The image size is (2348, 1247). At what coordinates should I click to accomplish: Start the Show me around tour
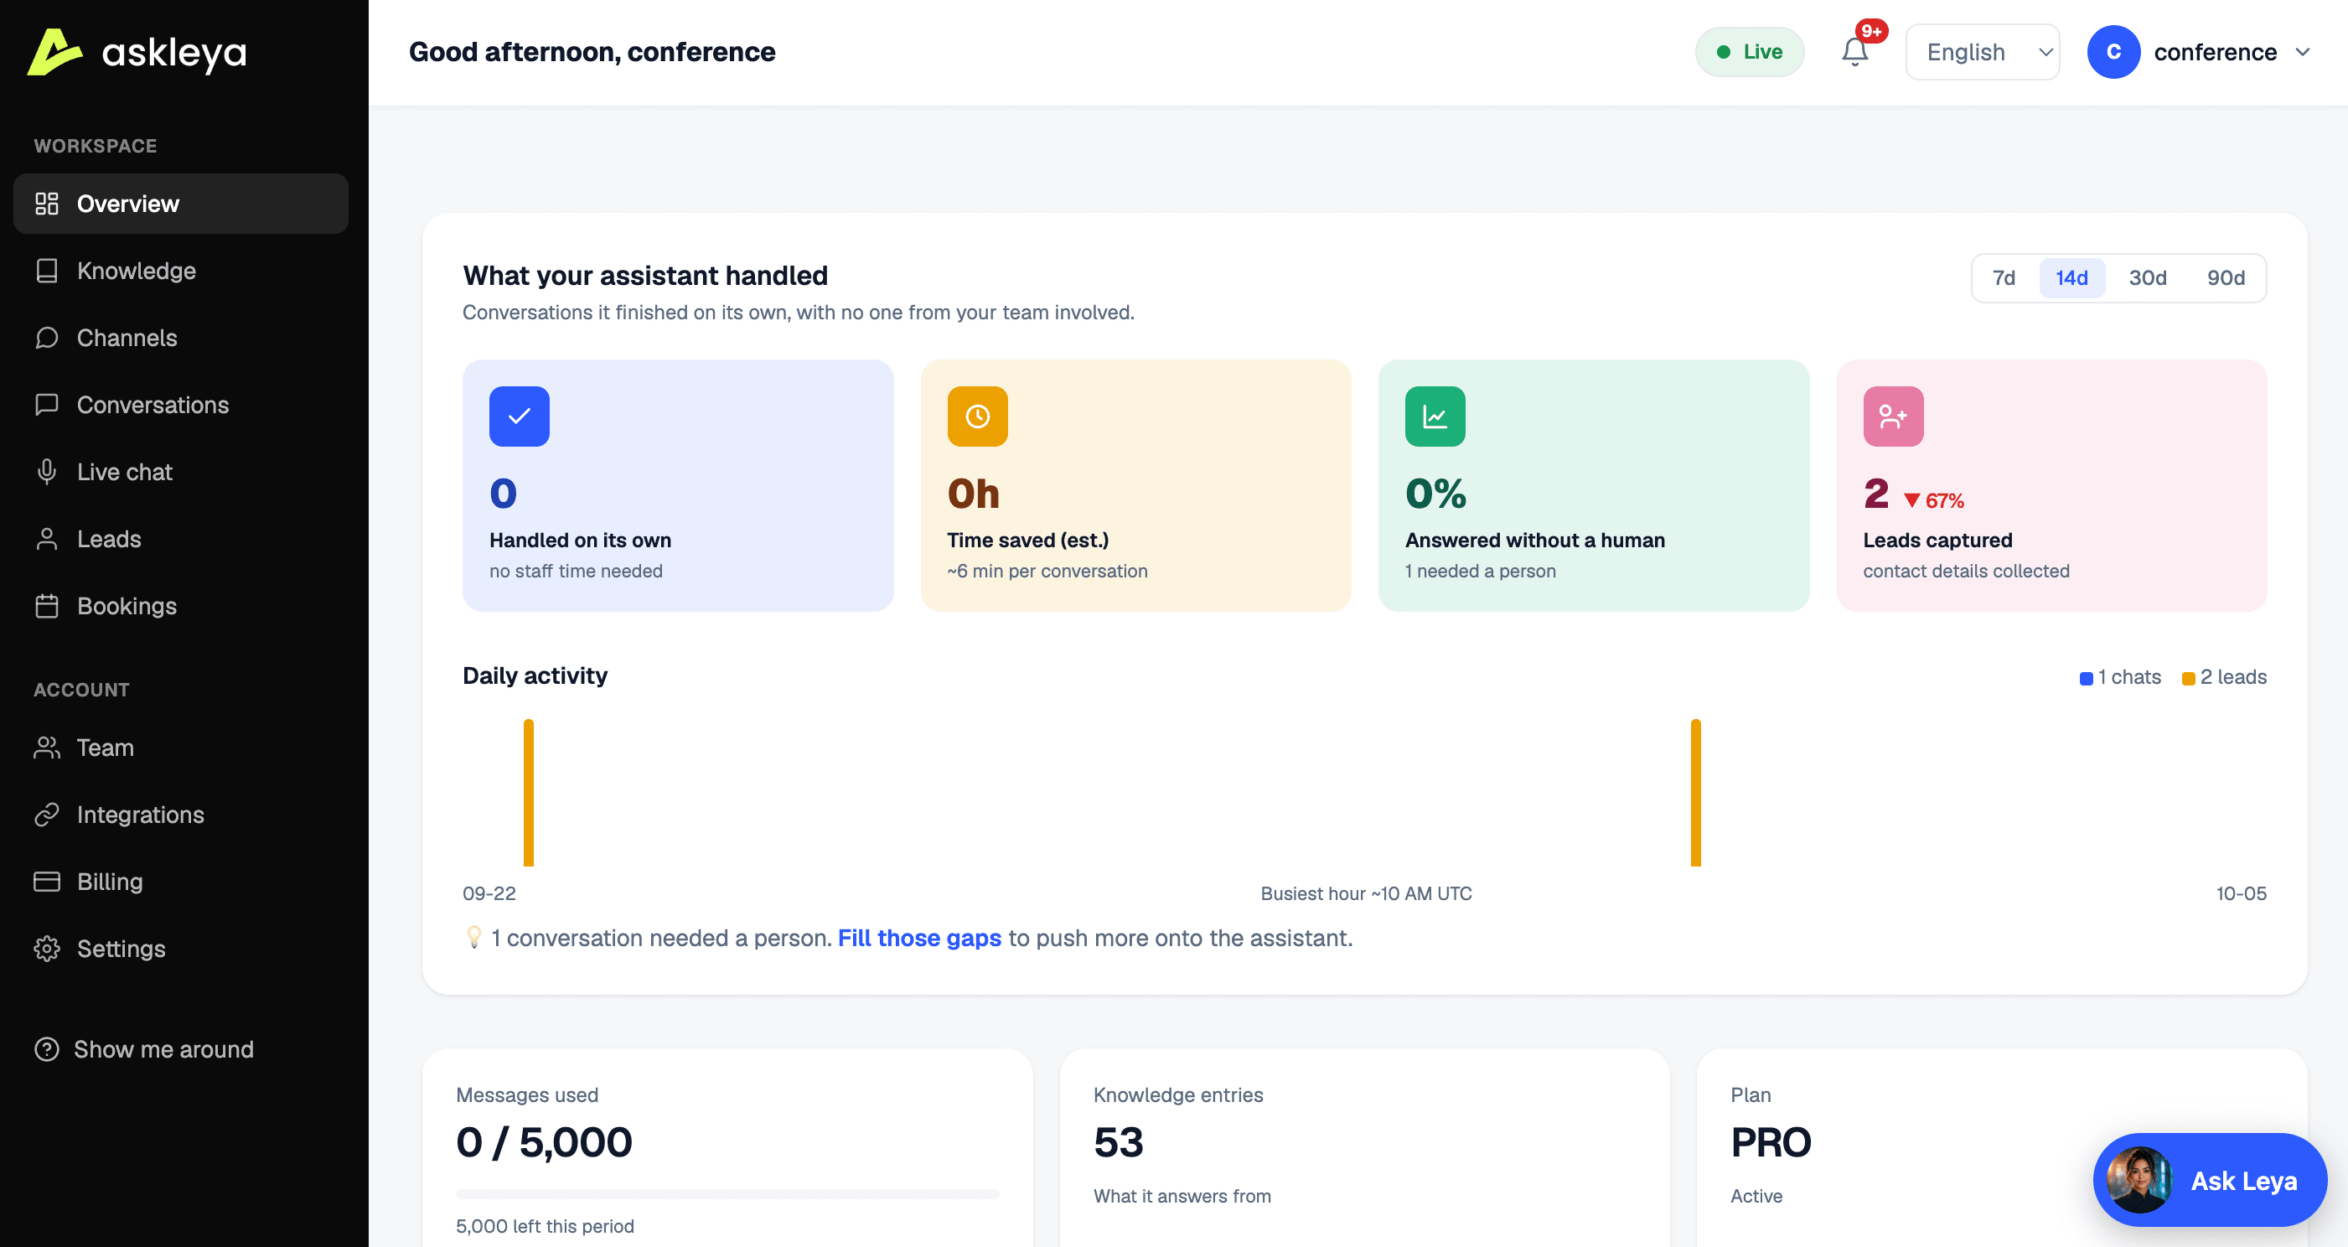pyautogui.click(x=180, y=1049)
